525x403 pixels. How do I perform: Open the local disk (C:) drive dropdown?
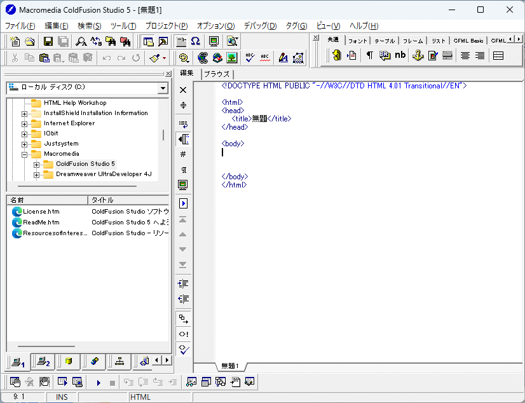[x=163, y=88]
